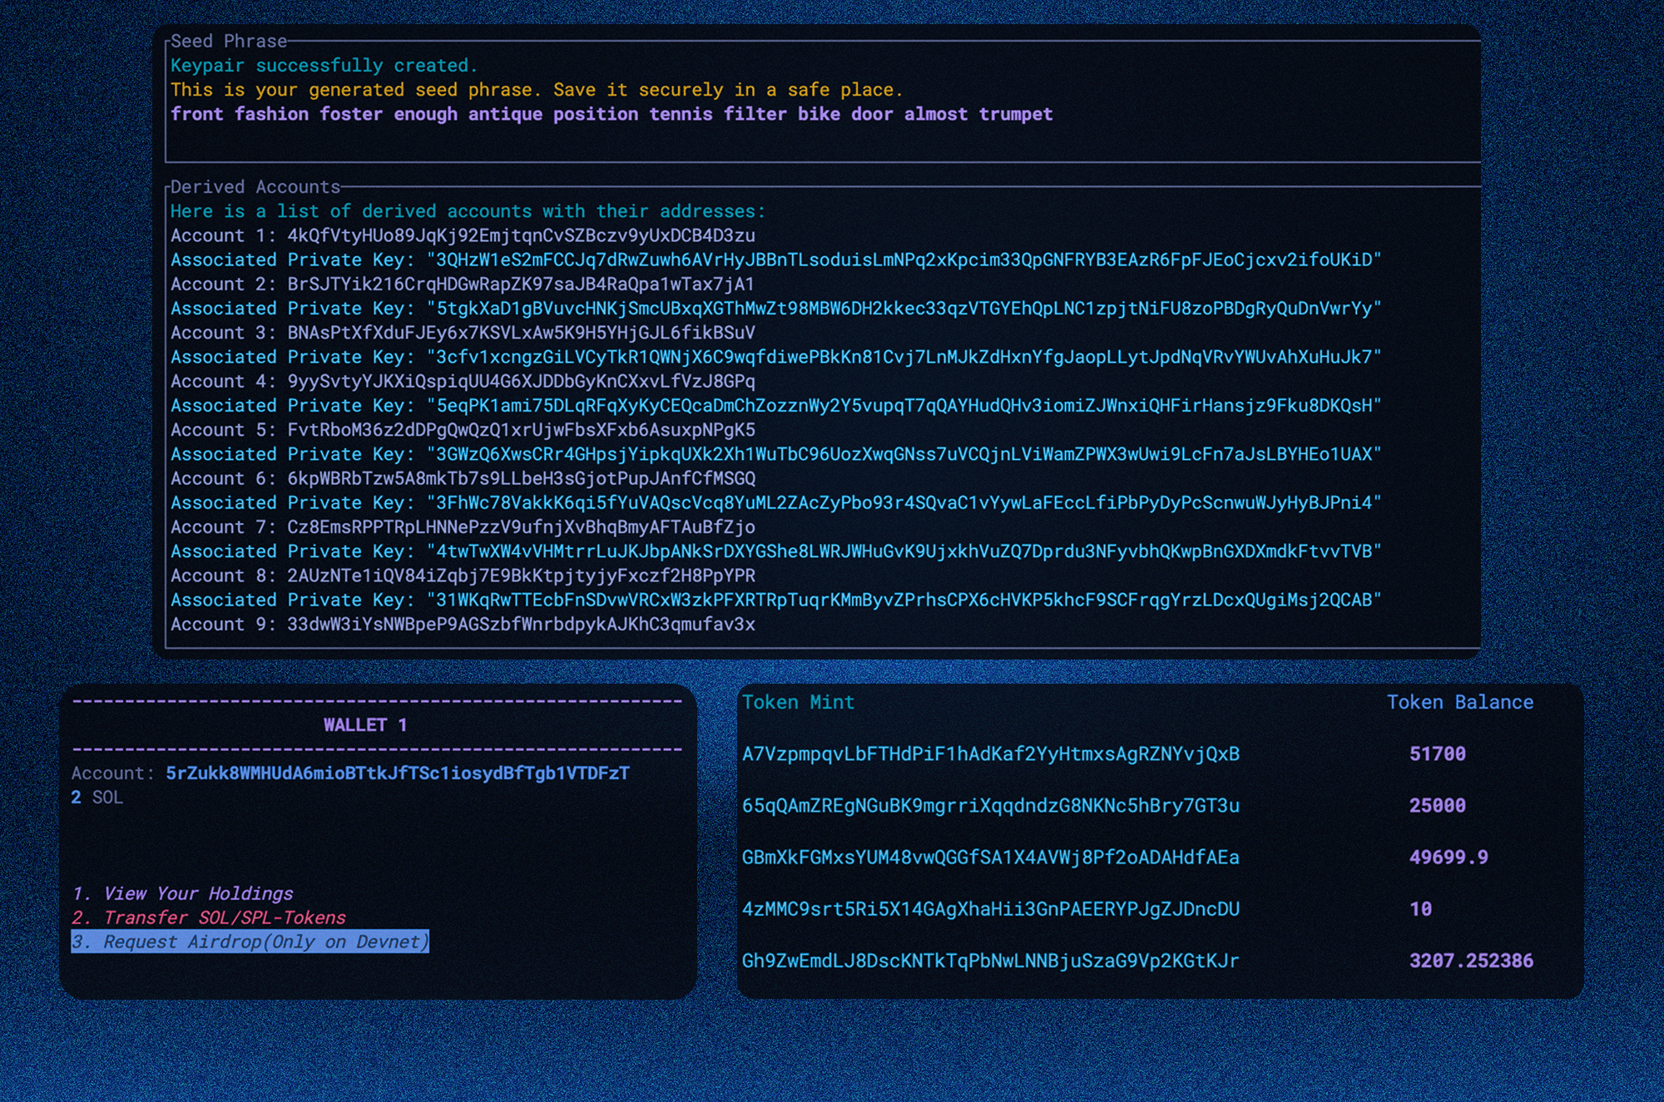Click token mint Gh9ZwEmdLJ8DscKN address

(990, 961)
